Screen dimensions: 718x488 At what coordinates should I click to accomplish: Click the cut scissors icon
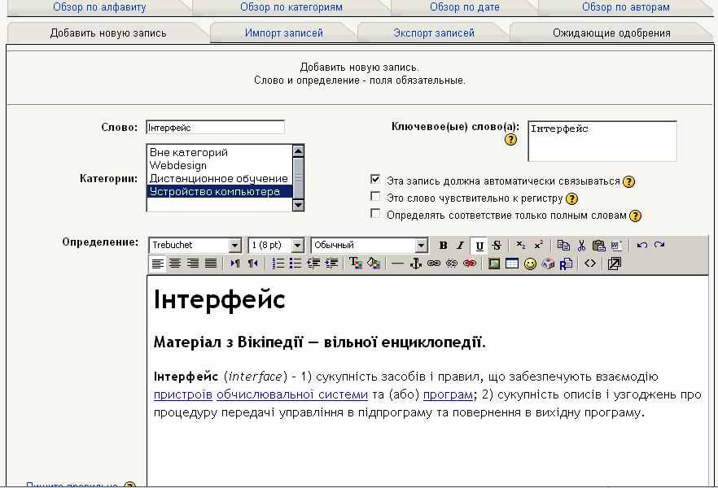[581, 245]
